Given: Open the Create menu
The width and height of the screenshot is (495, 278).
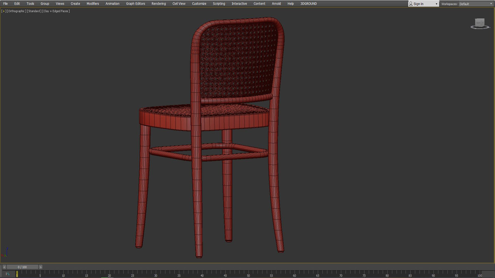Looking at the screenshot, I should 75,4.
